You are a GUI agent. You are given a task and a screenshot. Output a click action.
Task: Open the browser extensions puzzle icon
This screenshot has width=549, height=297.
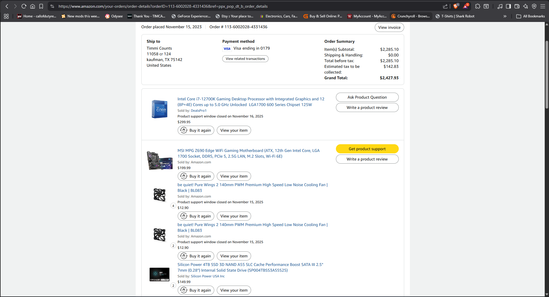click(x=478, y=6)
